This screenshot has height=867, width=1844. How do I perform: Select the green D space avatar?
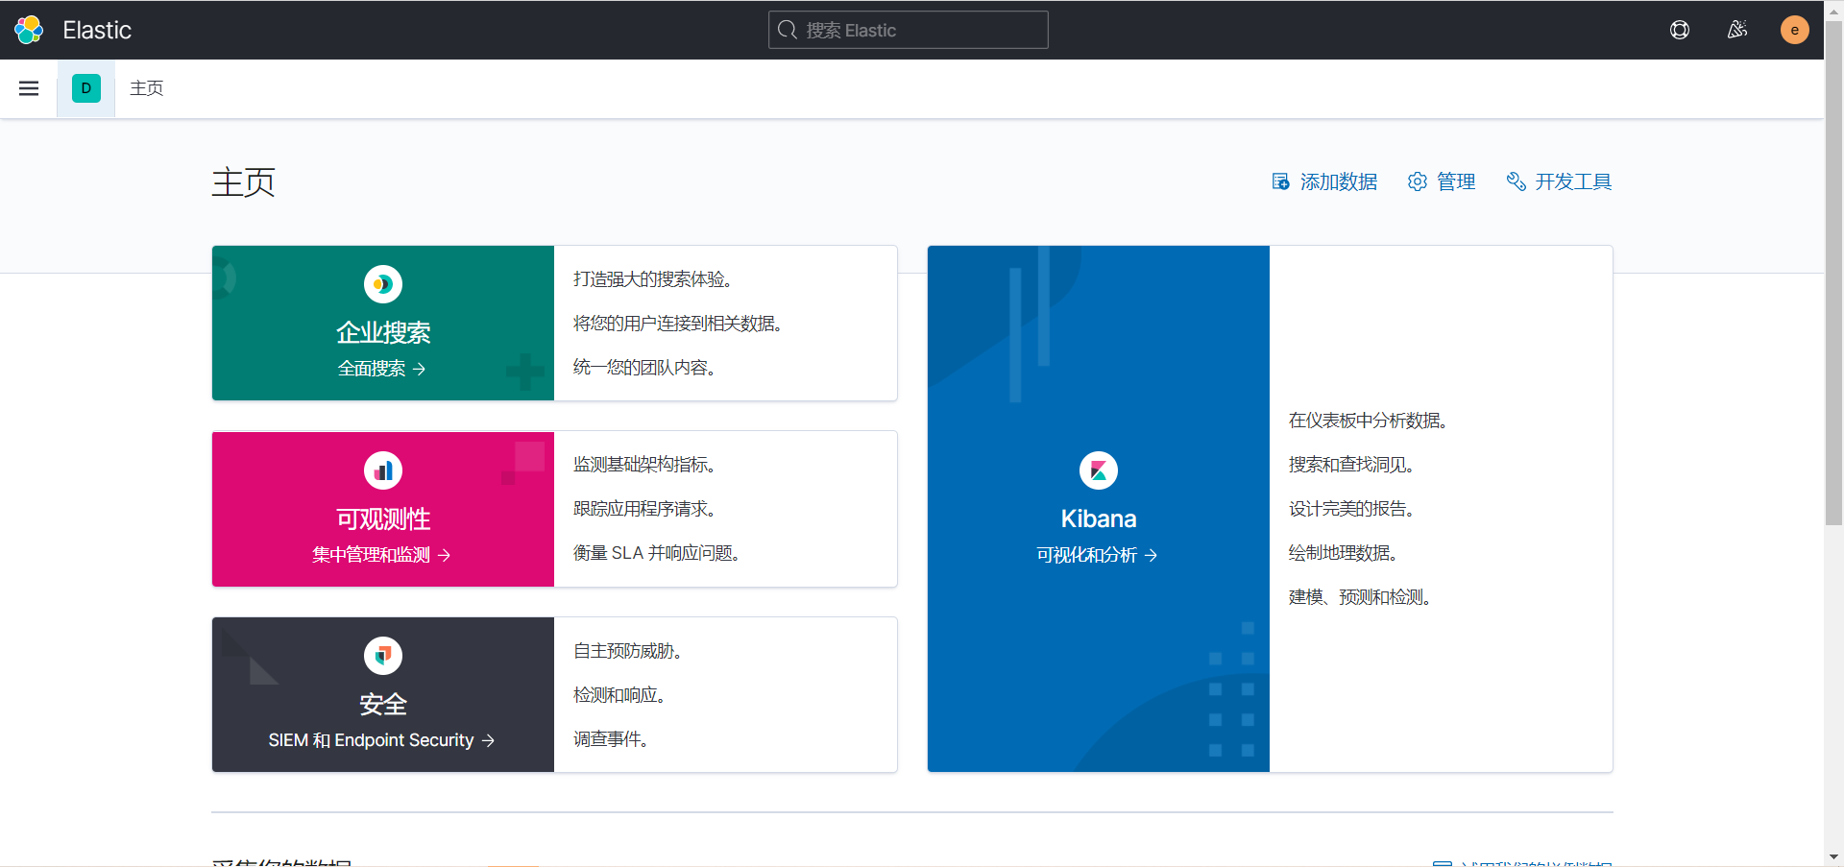click(x=86, y=88)
